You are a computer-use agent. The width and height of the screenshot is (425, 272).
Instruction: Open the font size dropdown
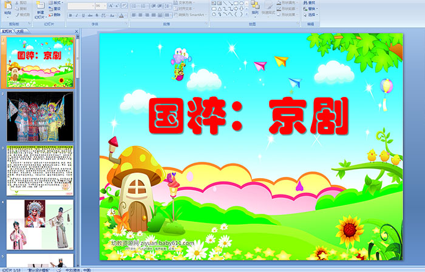(x=106, y=5)
